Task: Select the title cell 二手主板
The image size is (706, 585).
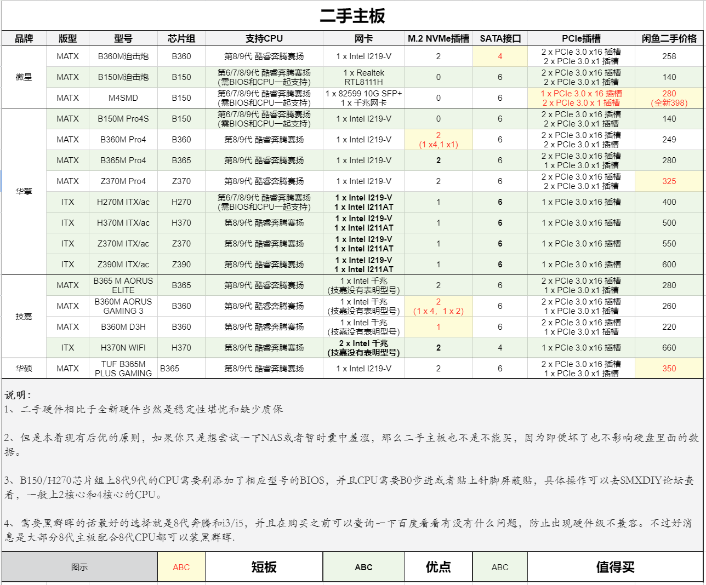Action: 352,16
